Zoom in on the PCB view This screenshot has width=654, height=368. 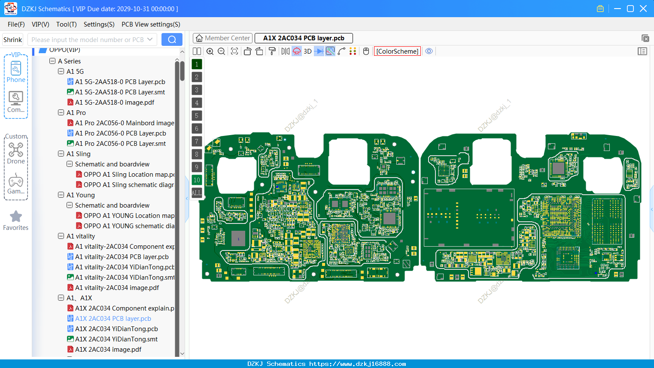(x=210, y=51)
